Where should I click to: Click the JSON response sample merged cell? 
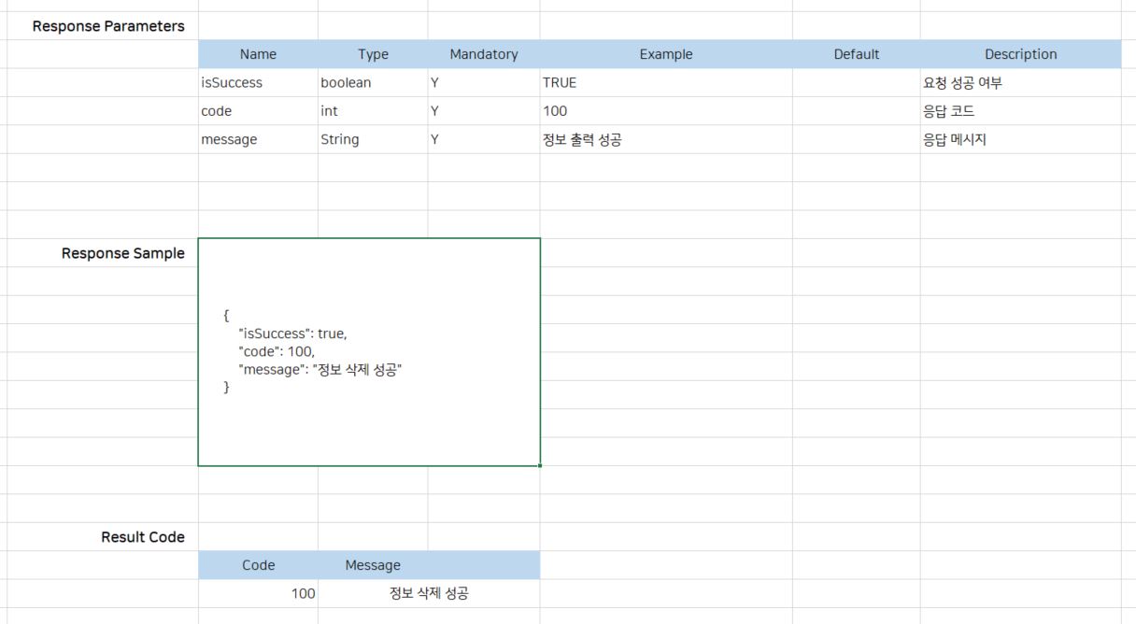click(369, 352)
